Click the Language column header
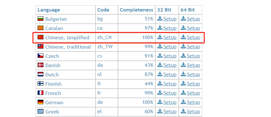Image resolution: width=271 pixels, height=117 pixels. 49,10
